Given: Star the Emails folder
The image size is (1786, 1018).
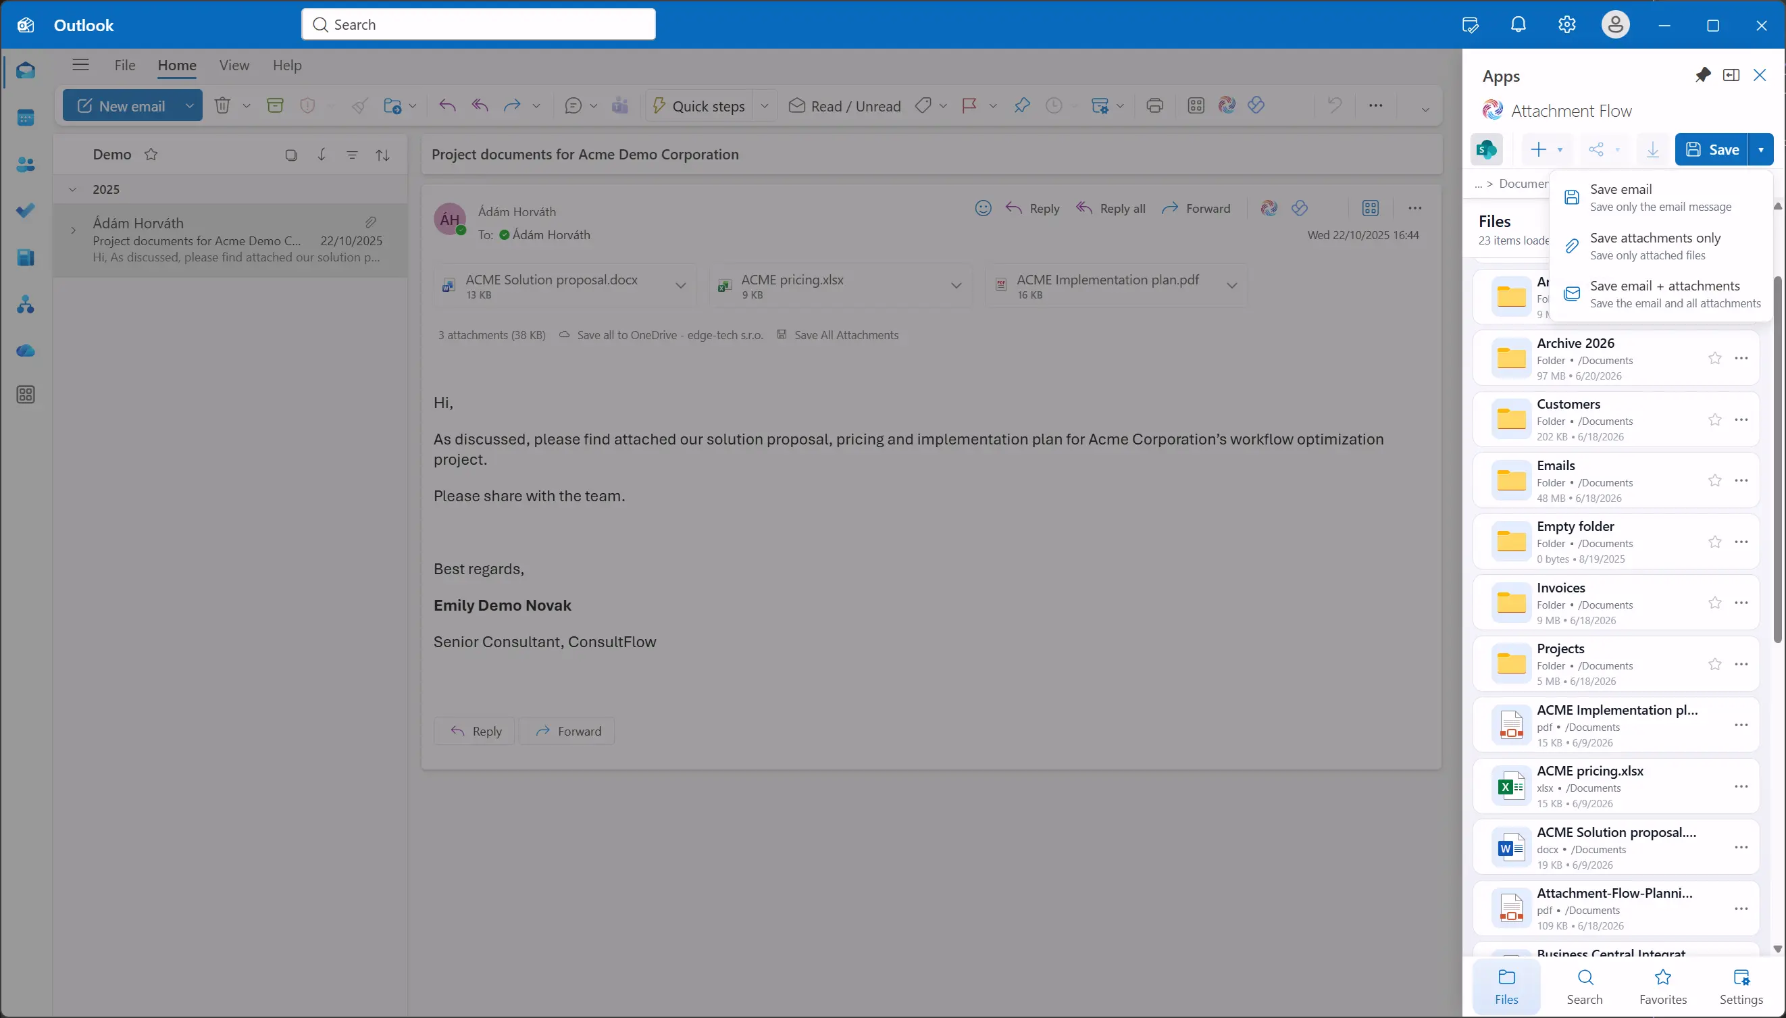Looking at the screenshot, I should click(x=1714, y=480).
